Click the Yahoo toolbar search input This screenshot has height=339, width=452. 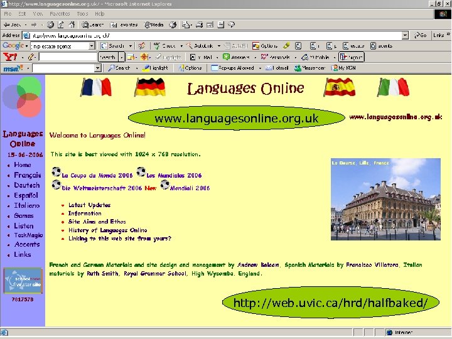point(68,57)
